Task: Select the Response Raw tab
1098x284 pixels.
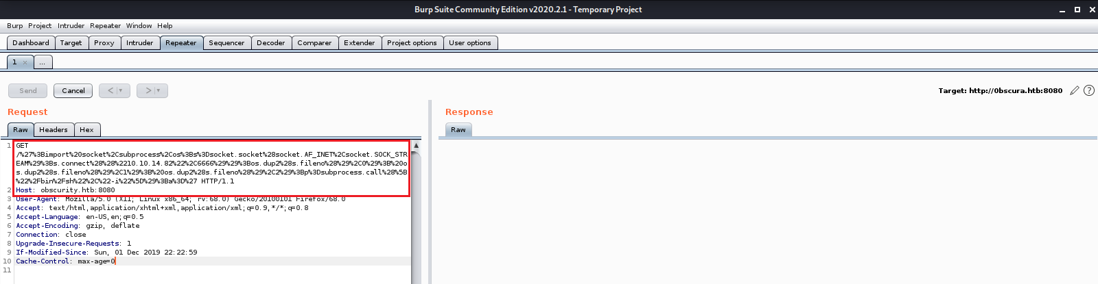Action: coord(458,129)
